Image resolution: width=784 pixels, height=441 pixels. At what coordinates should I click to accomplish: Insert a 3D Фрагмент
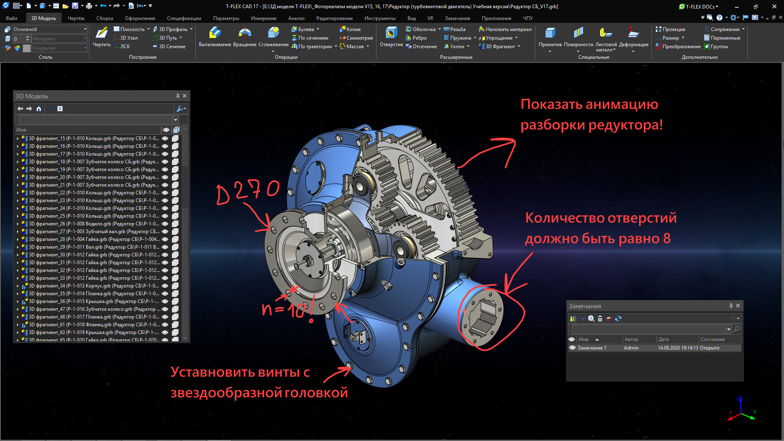point(499,46)
